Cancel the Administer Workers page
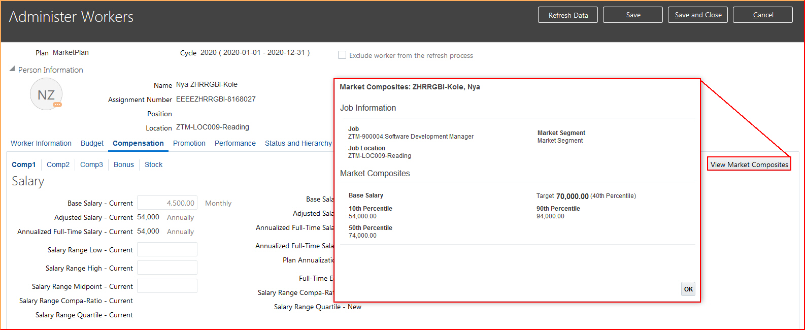 (762, 15)
